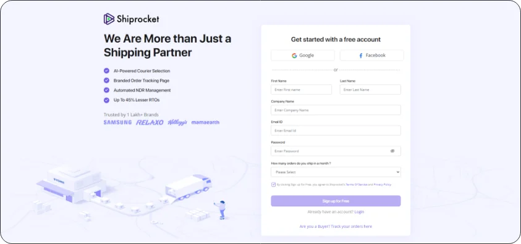The width and height of the screenshot is (521, 244).
Task: Click the 'We Are More than Just a Shipping Partner' headline
Action: click(x=167, y=46)
